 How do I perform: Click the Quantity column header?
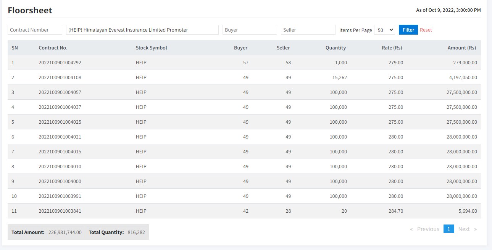coord(336,48)
